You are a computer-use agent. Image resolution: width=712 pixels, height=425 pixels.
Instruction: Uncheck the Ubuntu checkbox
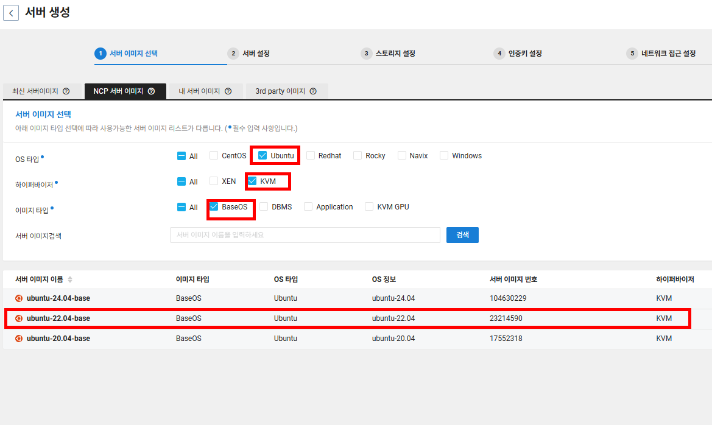click(x=263, y=155)
